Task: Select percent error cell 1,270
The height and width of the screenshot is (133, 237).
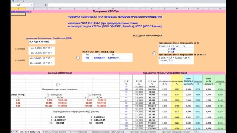Action: coord(177,100)
